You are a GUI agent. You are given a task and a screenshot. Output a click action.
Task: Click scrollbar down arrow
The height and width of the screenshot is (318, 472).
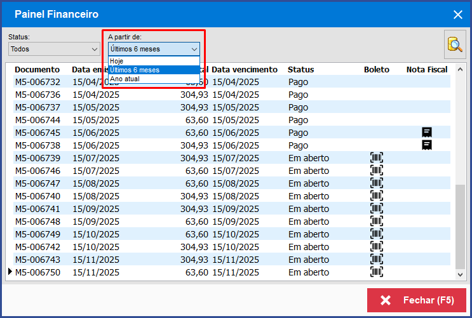tap(461, 274)
